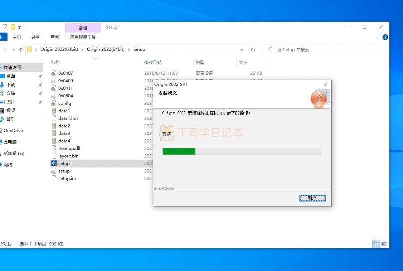Select the 0x0409 config file icon
This screenshot has width=403, height=271.
(54, 80)
